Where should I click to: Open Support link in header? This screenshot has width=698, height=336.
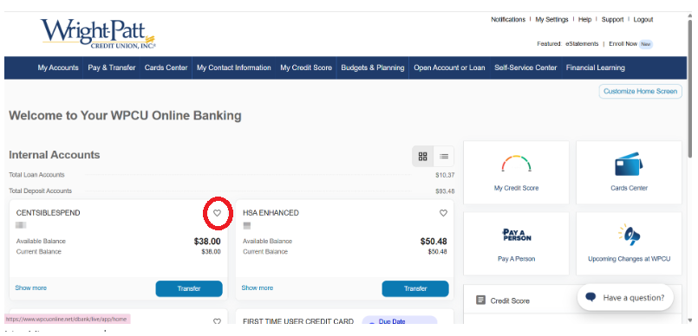tap(612, 20)
